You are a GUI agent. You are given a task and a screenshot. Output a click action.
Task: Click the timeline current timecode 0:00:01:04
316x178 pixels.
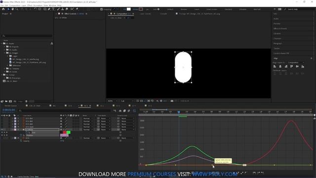coord(9,110)
